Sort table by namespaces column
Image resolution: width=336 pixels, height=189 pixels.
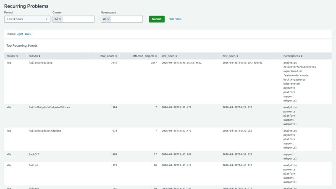pos(293,56)
